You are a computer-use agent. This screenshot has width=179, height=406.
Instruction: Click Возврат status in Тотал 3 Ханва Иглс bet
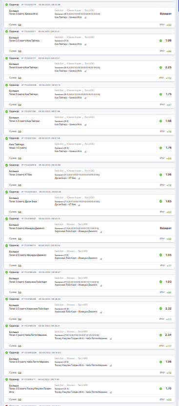pos(165,14)
